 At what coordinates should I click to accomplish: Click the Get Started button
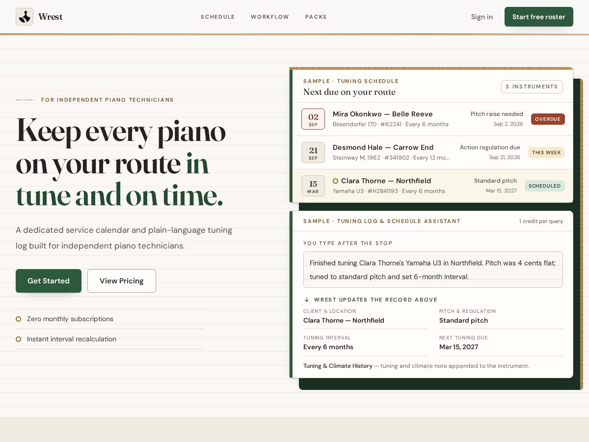click(x=49, y=281)
